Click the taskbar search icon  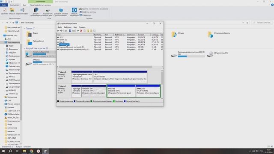pos(10,151)
